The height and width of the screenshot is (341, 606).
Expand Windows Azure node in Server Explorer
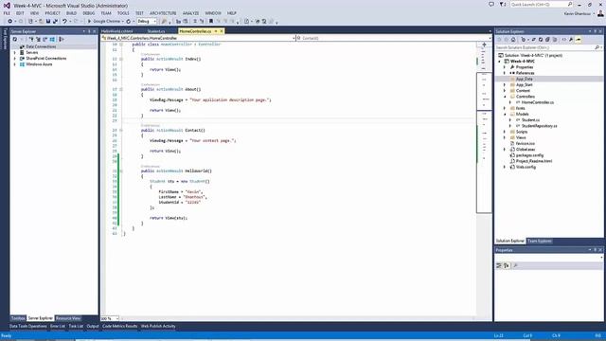15,64
